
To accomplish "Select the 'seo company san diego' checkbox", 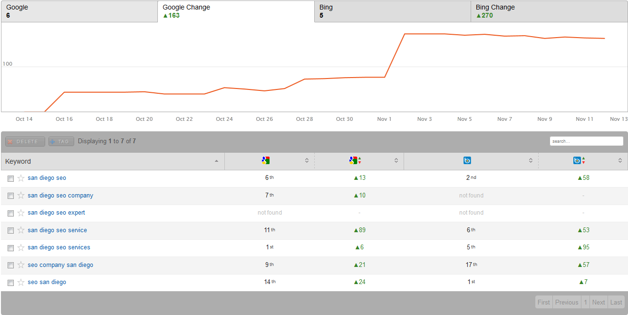I will [10, 265].
